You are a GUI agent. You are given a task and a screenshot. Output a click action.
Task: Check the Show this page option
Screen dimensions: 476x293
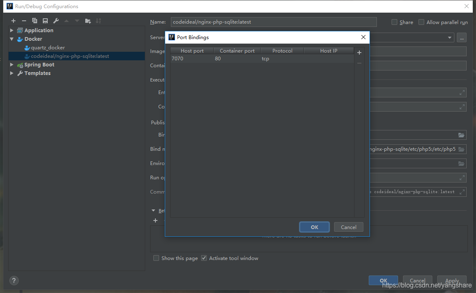pos(156,258)
